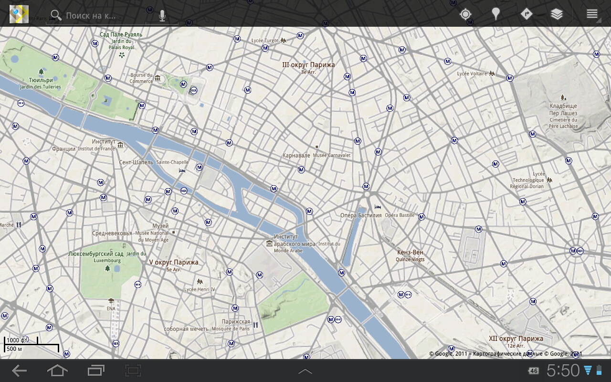Open directions from the toolbar
The height and width of the screenshot is (382, 611).
[526, 14]
